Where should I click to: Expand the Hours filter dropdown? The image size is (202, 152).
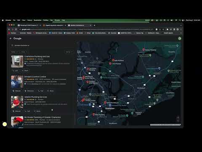point(24,52)
